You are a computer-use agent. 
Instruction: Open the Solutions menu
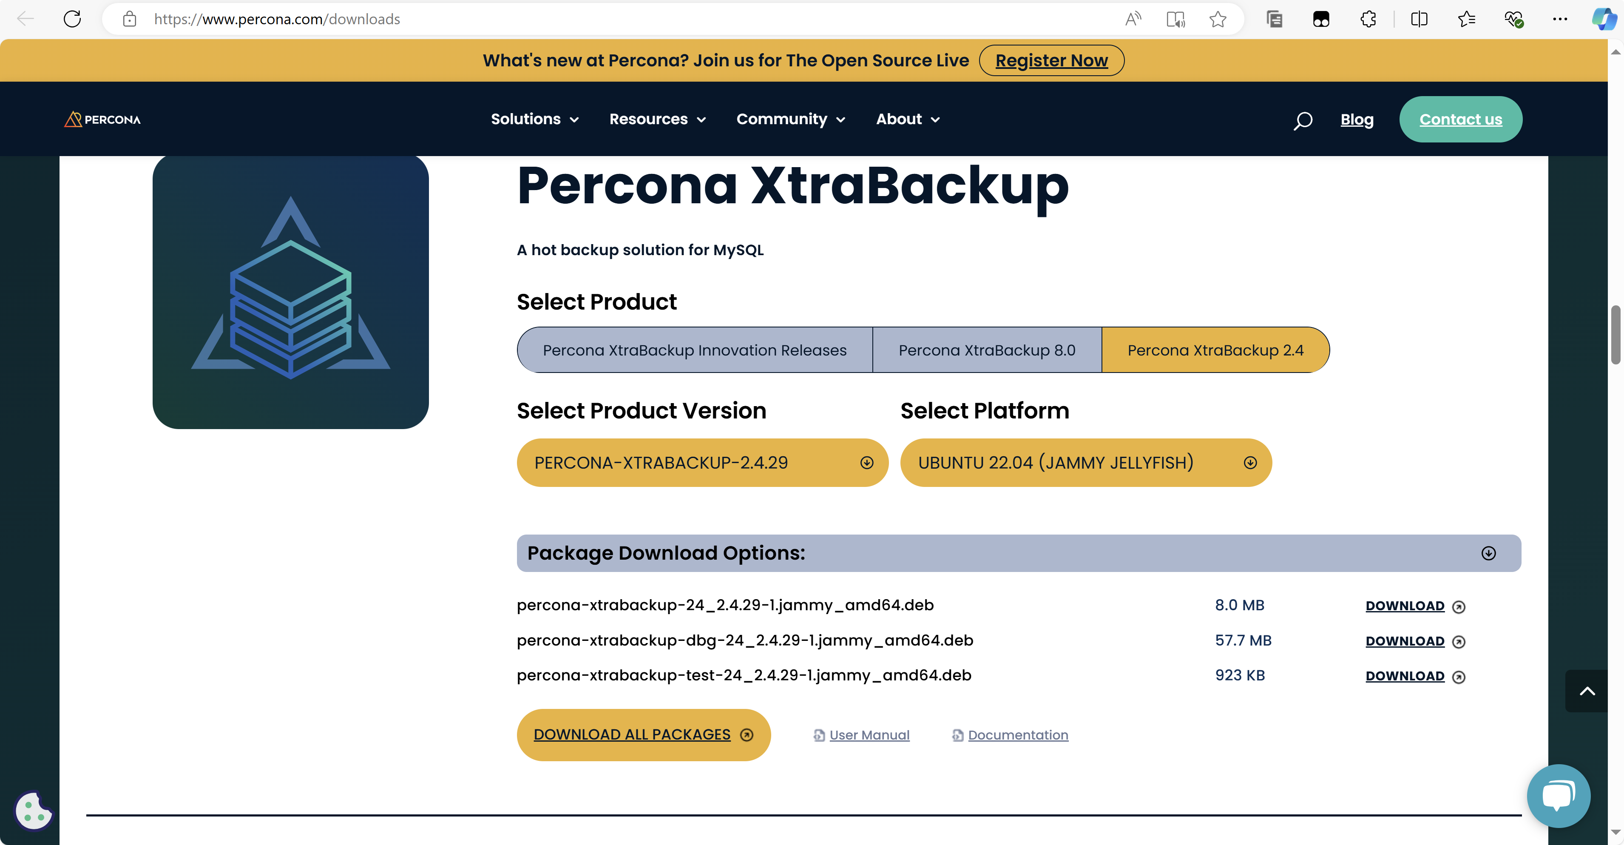(534, 119)
